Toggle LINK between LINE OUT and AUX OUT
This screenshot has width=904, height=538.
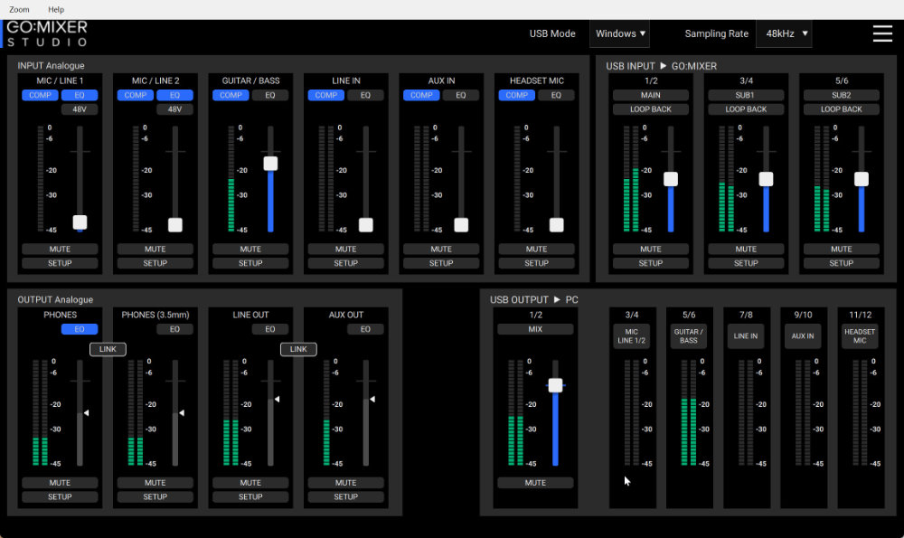pos(298,349)
